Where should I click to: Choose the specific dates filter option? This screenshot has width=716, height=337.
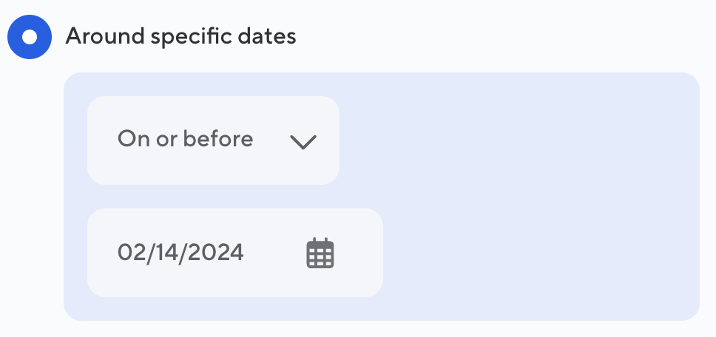(30, 37)
